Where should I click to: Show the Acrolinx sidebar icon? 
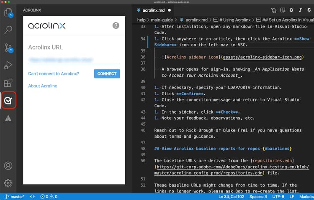click(x=8, y=100)
